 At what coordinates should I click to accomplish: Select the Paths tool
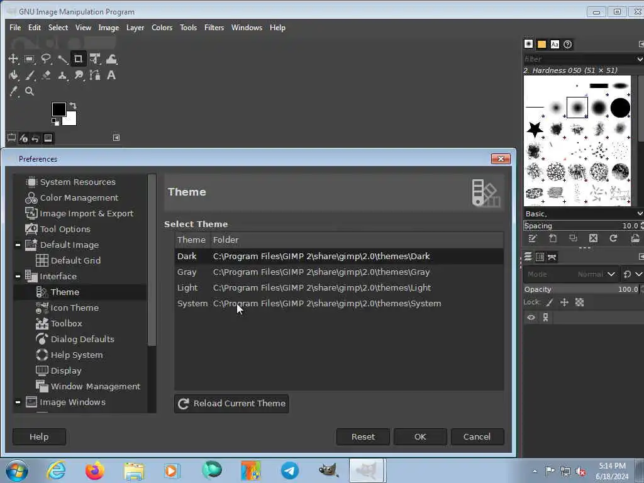coord(95,75)
